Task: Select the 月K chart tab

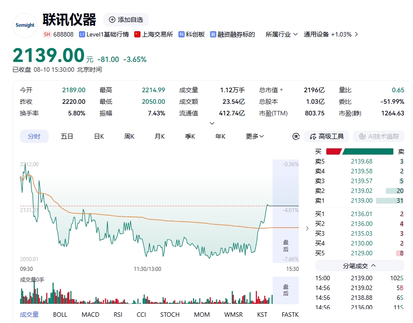Action: (160, 136)
